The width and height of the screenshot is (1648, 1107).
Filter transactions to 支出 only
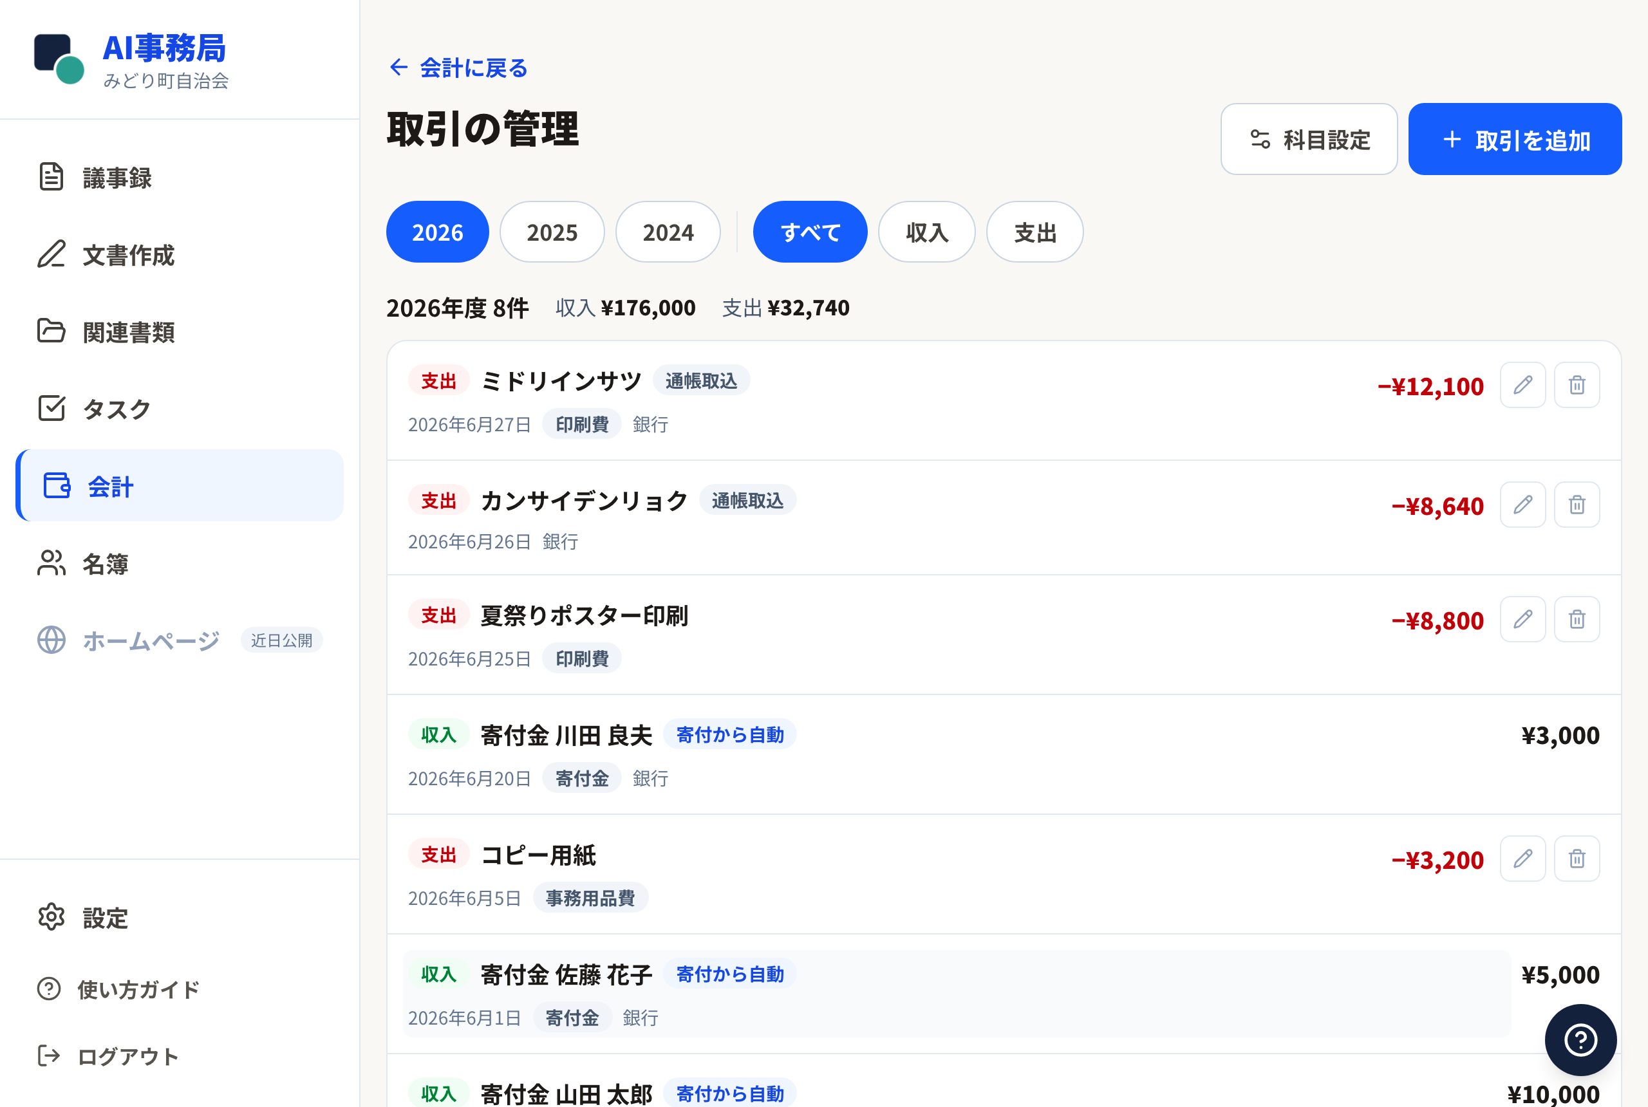(1035, 232)
